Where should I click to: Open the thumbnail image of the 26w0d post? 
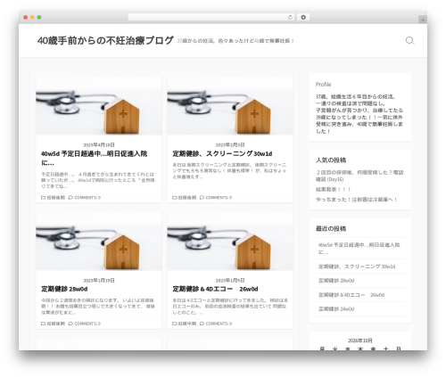pos(230,241)
